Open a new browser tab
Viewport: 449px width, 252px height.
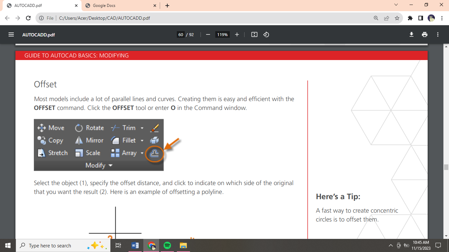(167, 6)
